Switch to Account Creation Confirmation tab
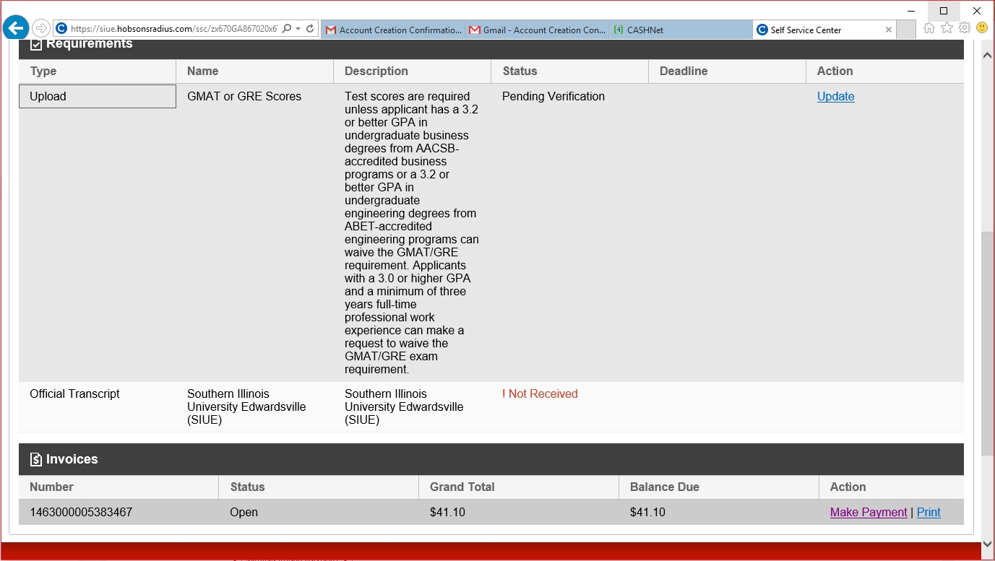 393,30
